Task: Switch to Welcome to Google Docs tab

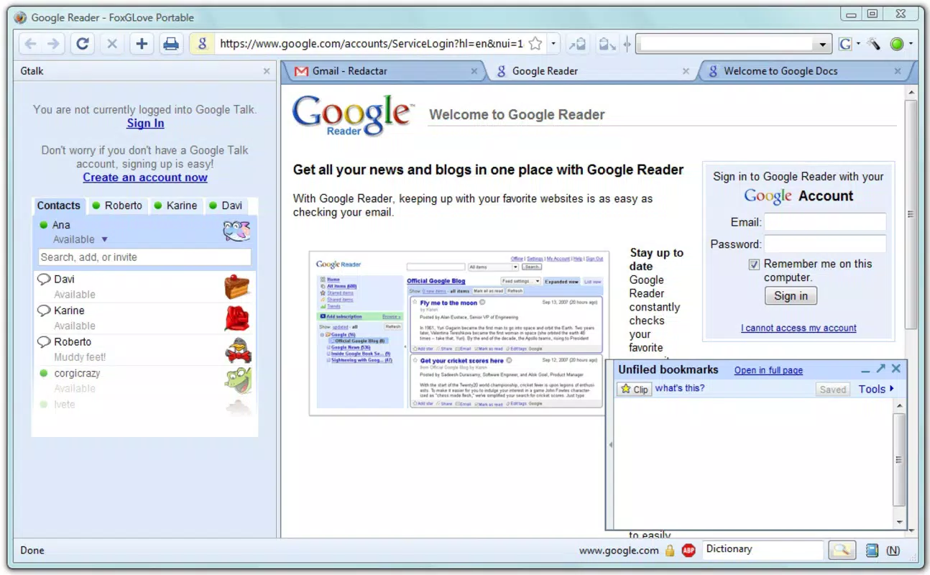Action: click(x=805, y=71)
